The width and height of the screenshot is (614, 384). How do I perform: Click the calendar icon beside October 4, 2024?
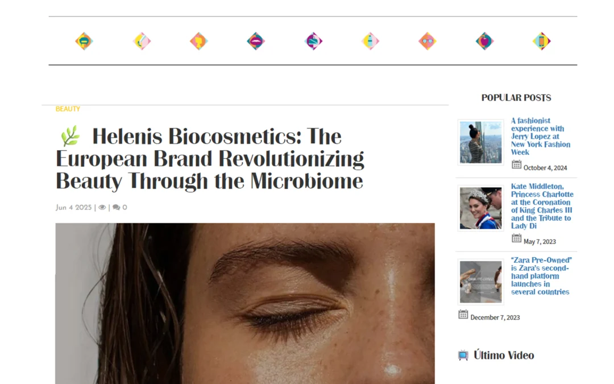tap(517, 165)
